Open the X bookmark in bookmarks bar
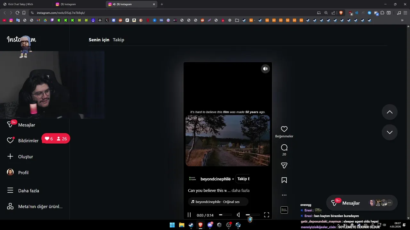 click(107, 20)
